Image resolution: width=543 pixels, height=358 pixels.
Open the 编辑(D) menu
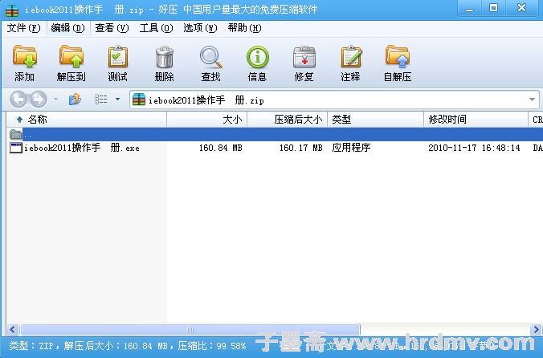coord(67,28)
